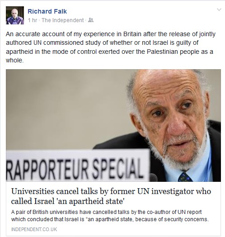Click the Richard Falk author name link

47,11
